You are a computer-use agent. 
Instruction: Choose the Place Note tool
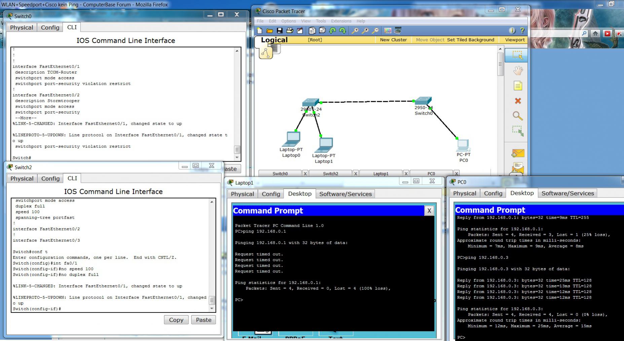point(518,86)
